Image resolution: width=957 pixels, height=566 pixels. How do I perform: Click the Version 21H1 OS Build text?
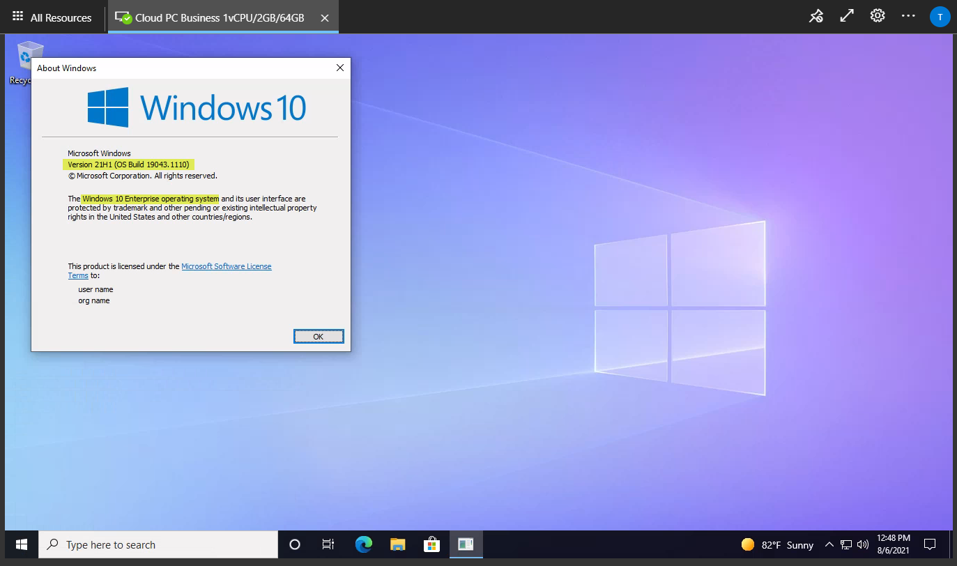128,165
